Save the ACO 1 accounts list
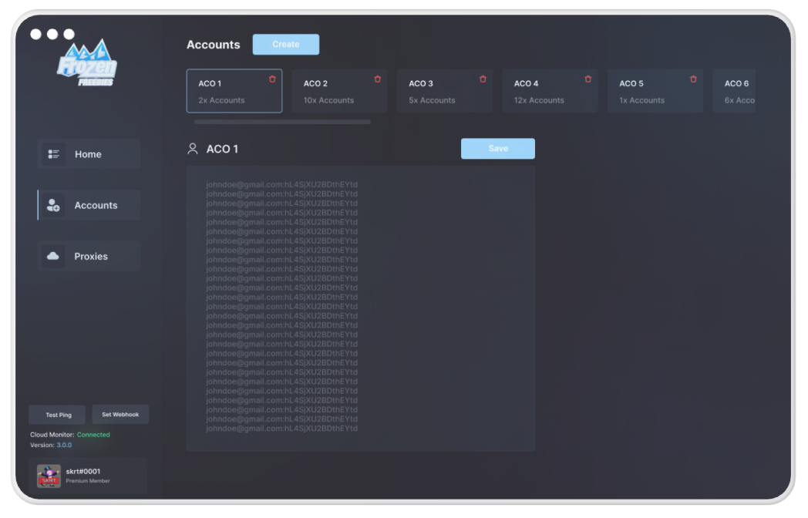Viewport: 808px width, 518px height. pyautogui.click(x=497, y=149)
